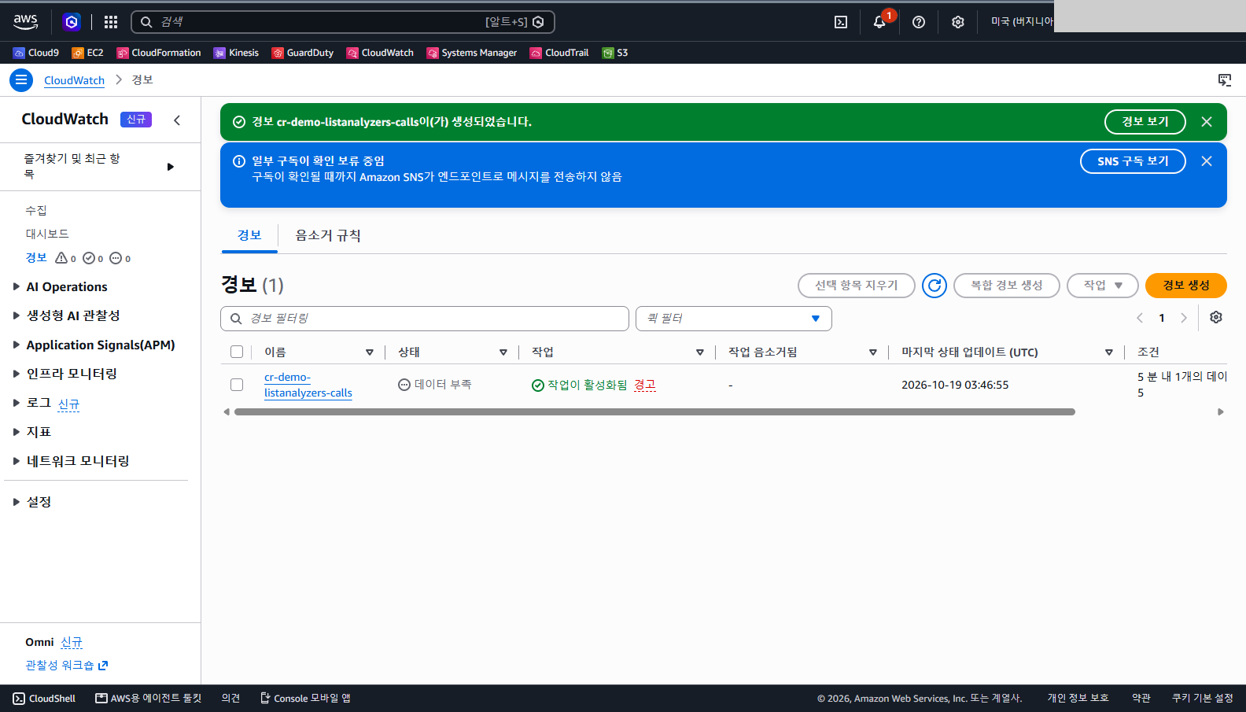This screenshot has height=712, width=1246.
Task: Click the 경보 보기 button
Action: (x=1145, y=122)
